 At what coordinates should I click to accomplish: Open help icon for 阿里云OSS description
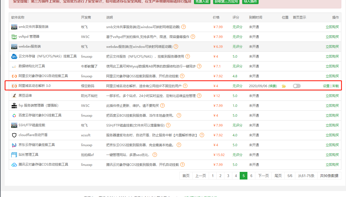[x=182, y=76]
